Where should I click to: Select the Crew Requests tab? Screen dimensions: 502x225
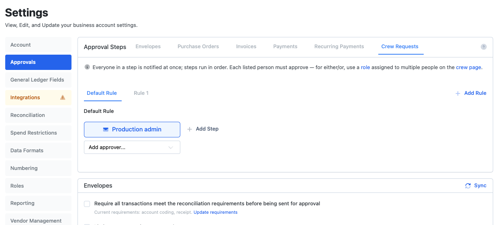click(400, 47)
